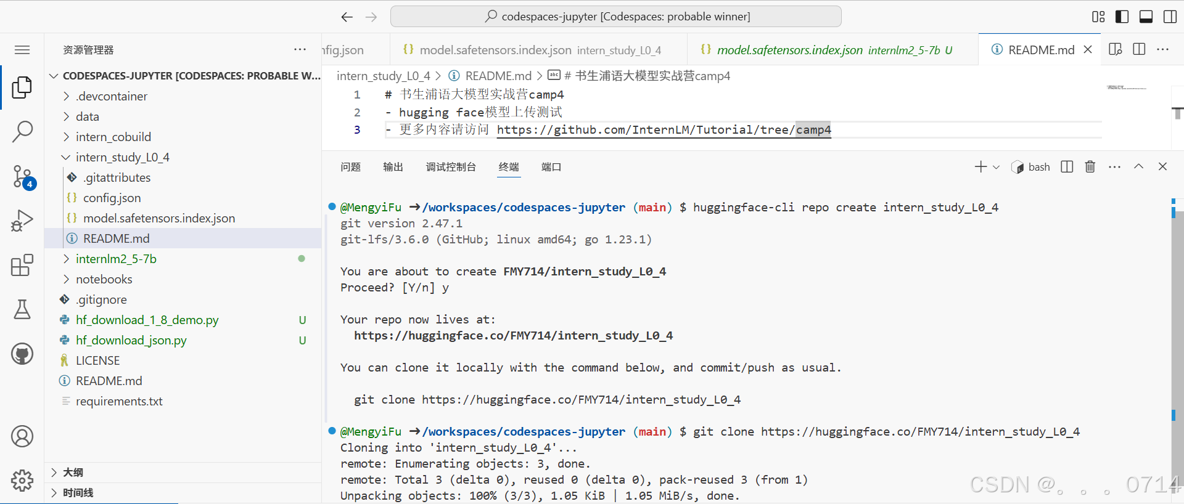Switch to the 终端 panel tab
The width and height of the screenshot is (1184, 504).
[509, 167]
